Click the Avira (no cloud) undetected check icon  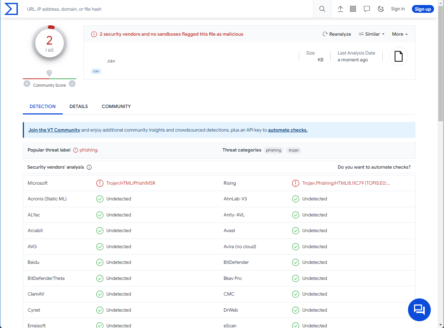(x=296, y=247)
